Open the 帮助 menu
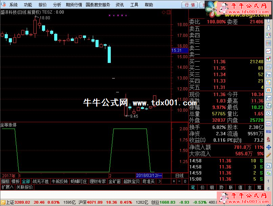Screen dimensions: 273x206 [149, 5]
